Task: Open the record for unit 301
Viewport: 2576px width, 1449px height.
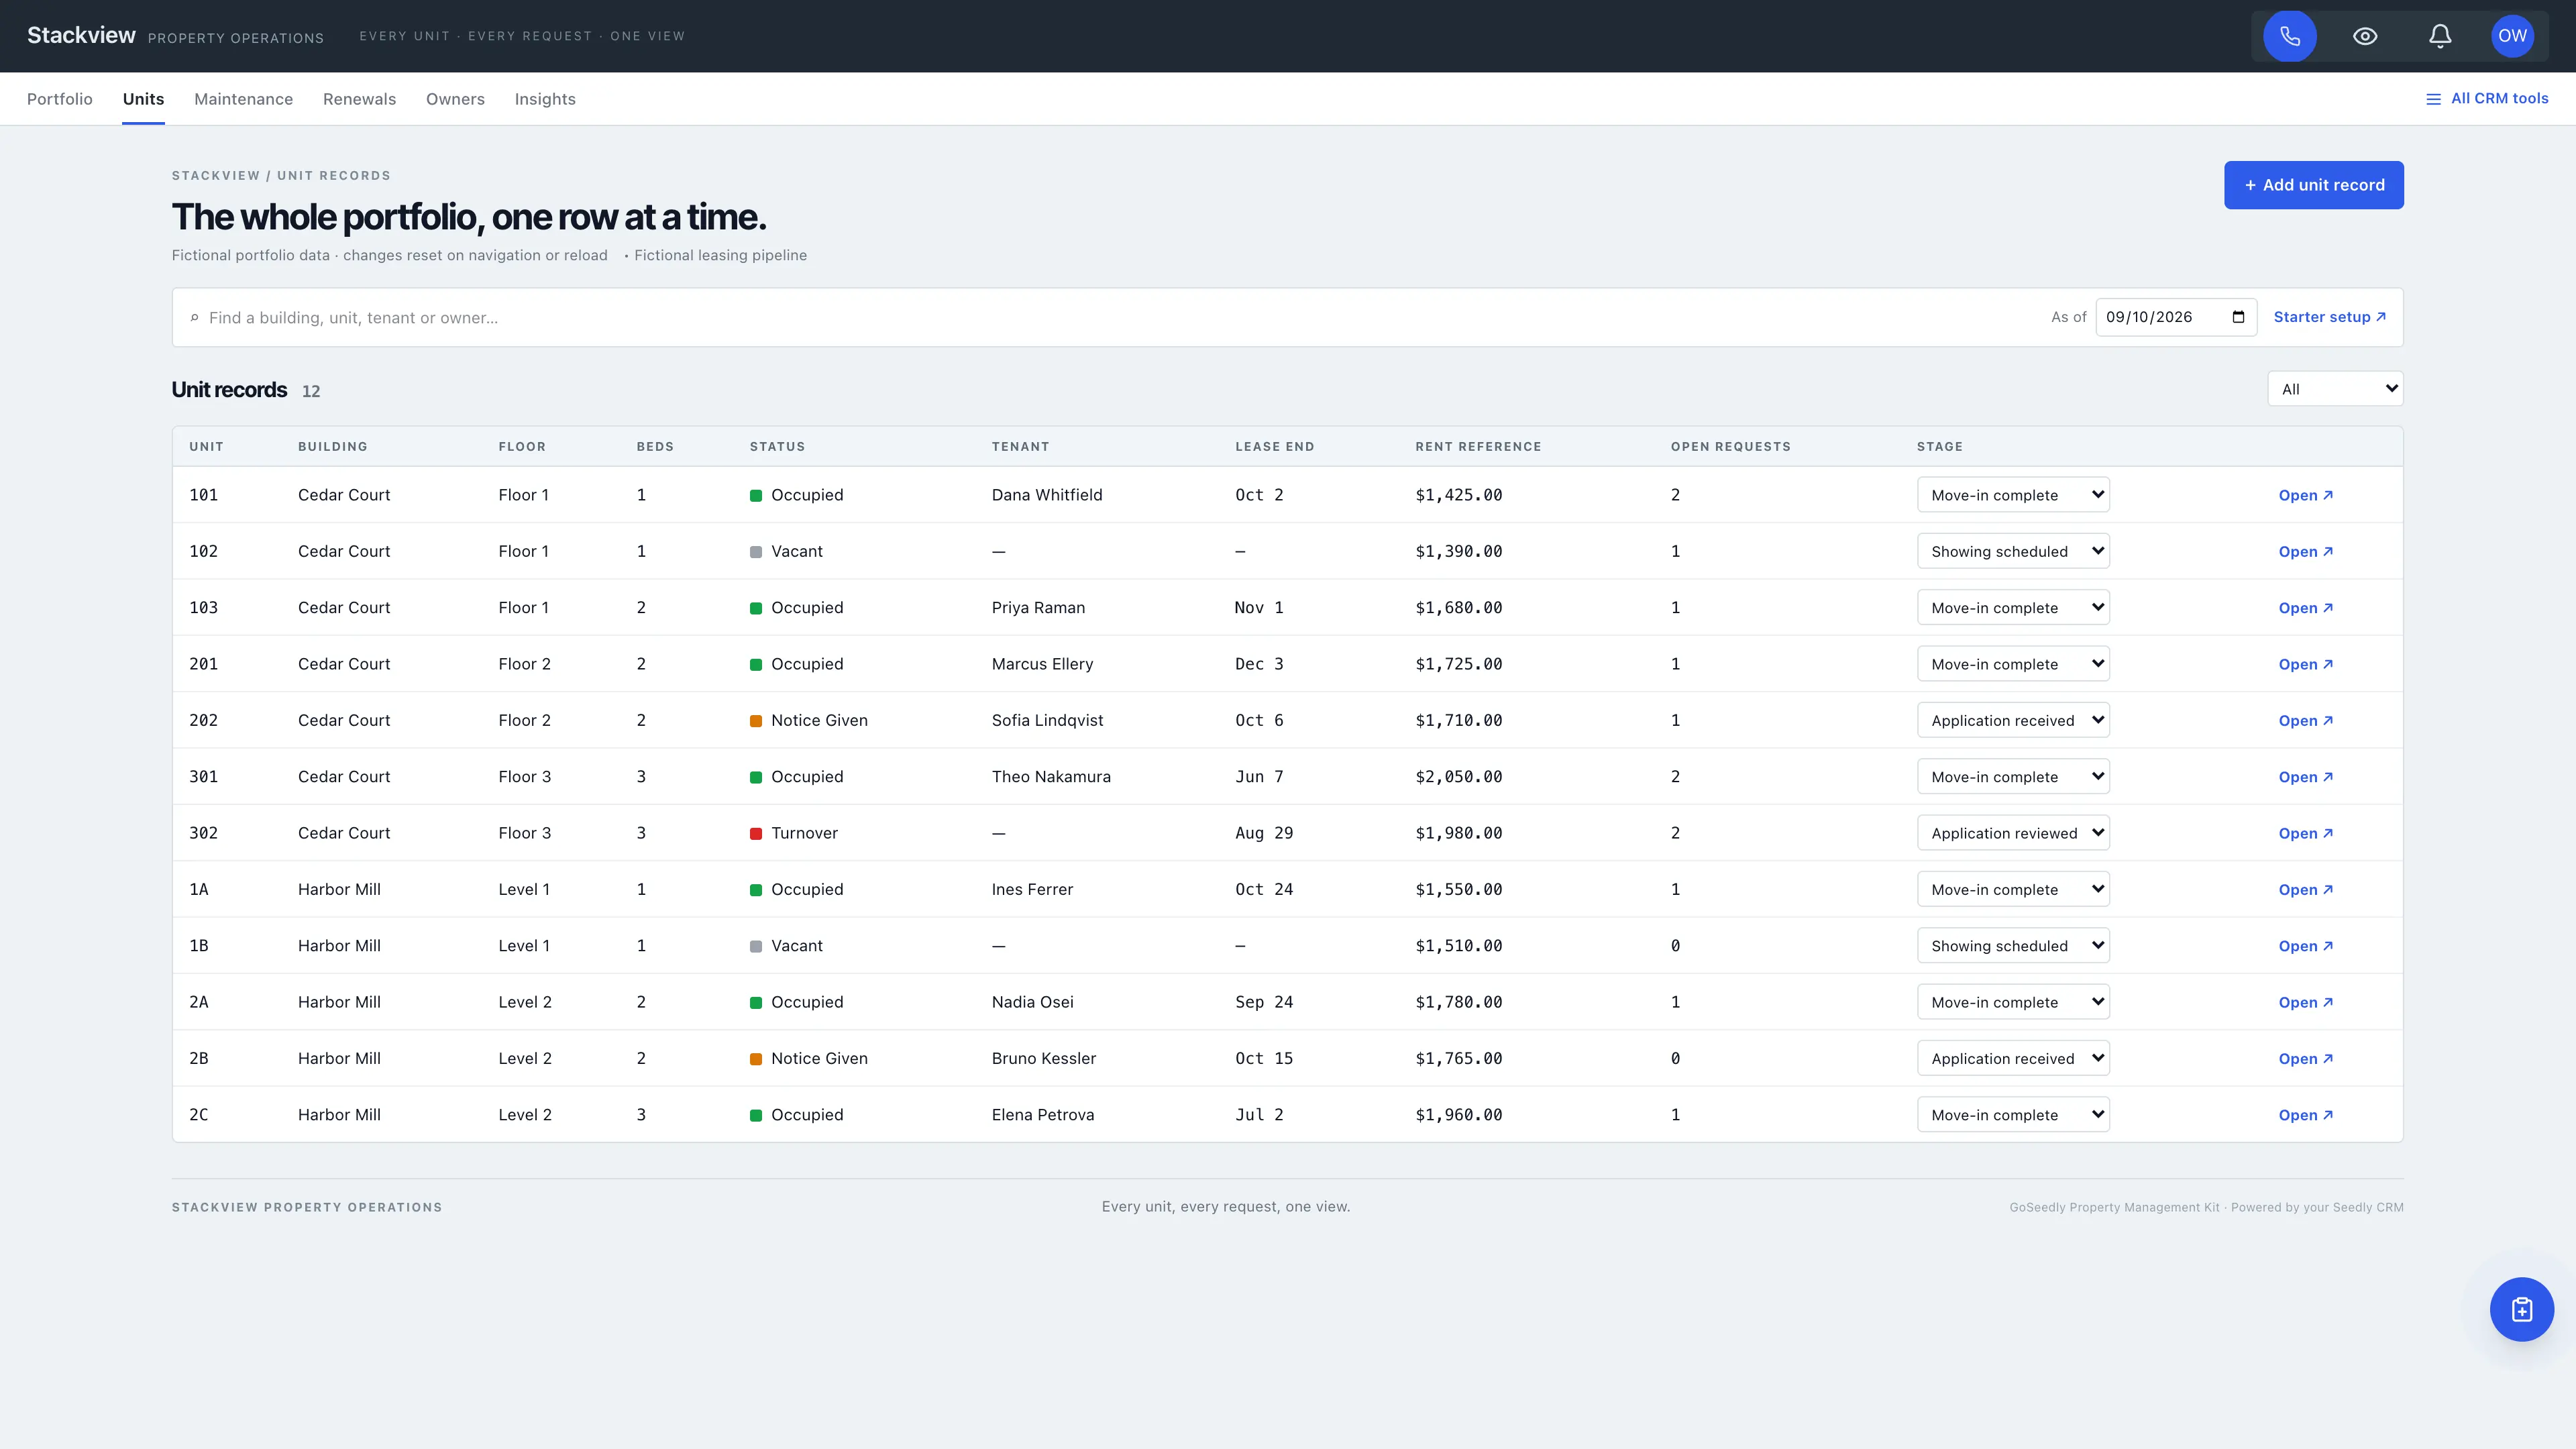Action: point(2305,777)
